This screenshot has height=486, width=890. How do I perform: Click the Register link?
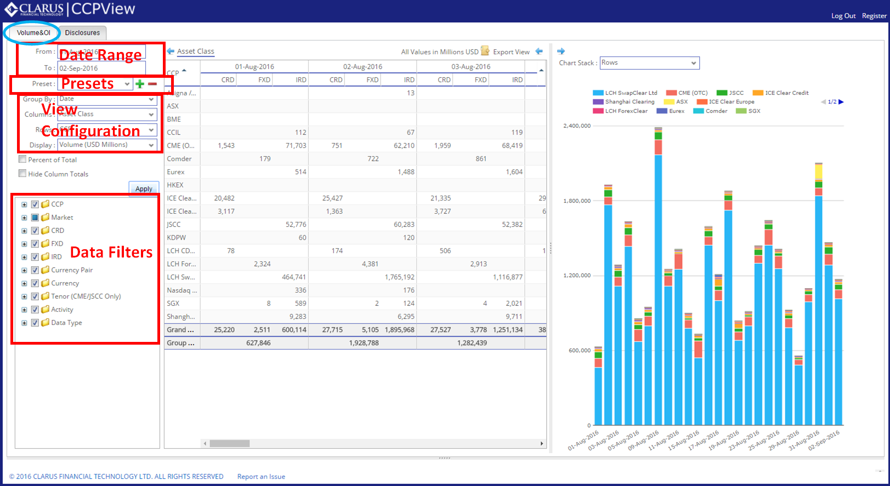coord(874,16)
